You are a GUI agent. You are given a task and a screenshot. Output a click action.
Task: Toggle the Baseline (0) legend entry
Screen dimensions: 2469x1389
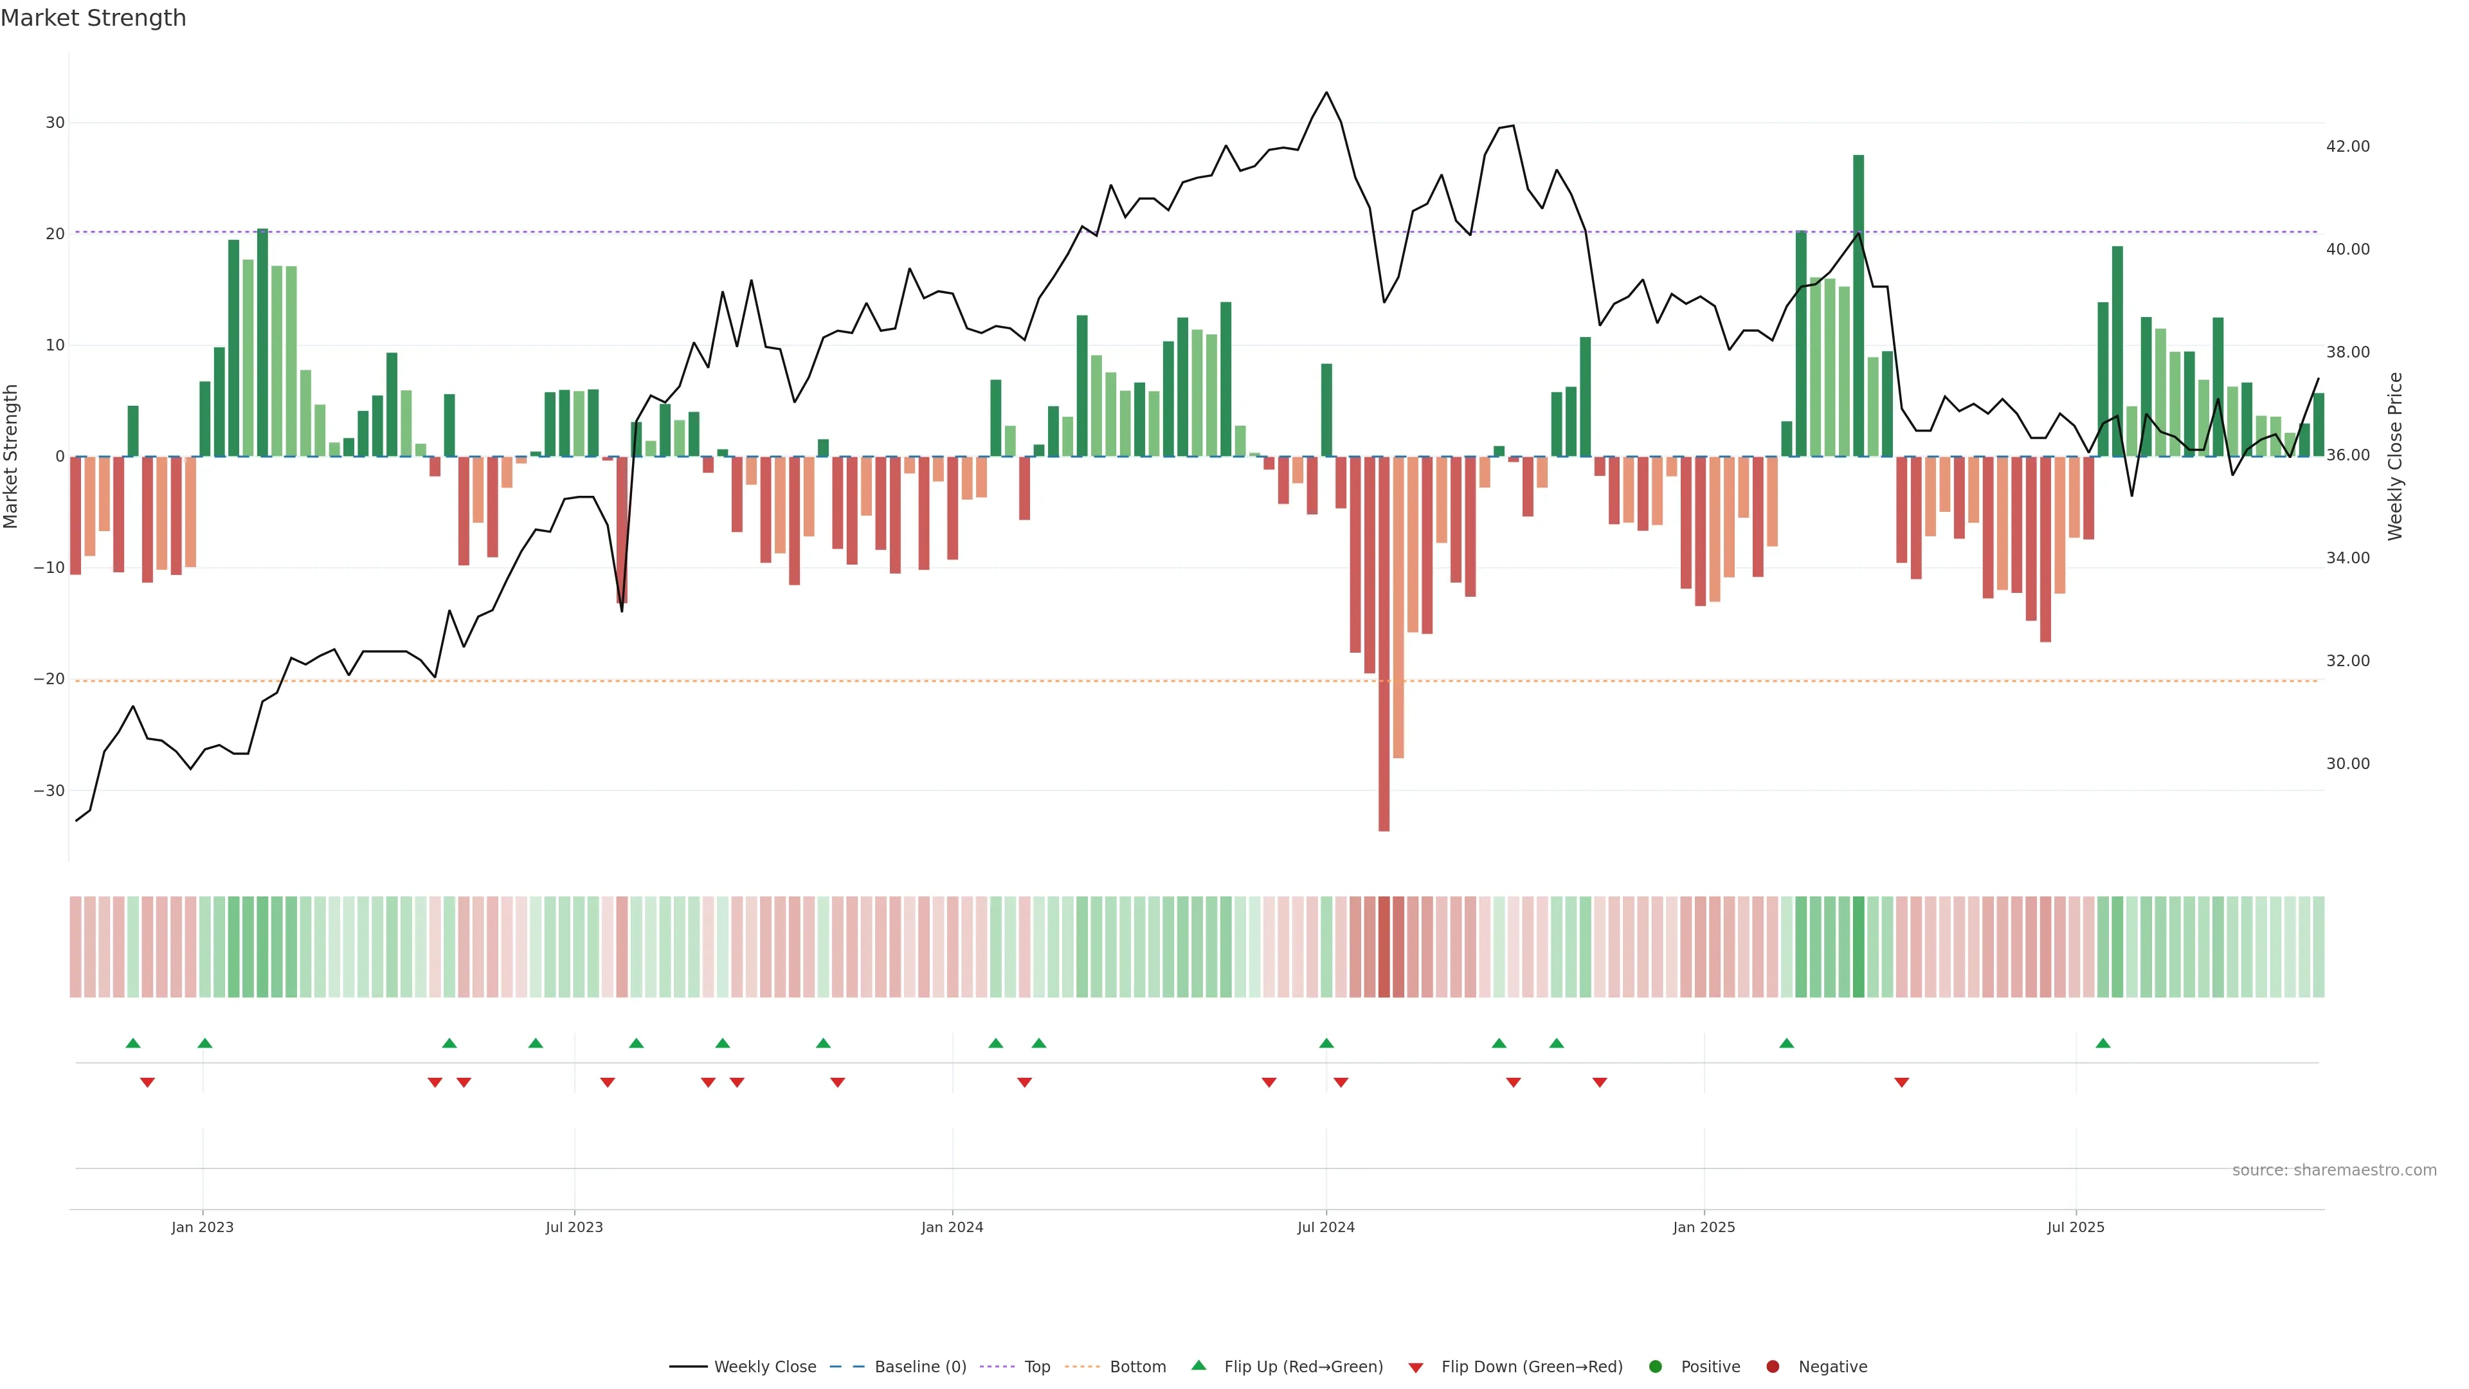[919, 1366]
